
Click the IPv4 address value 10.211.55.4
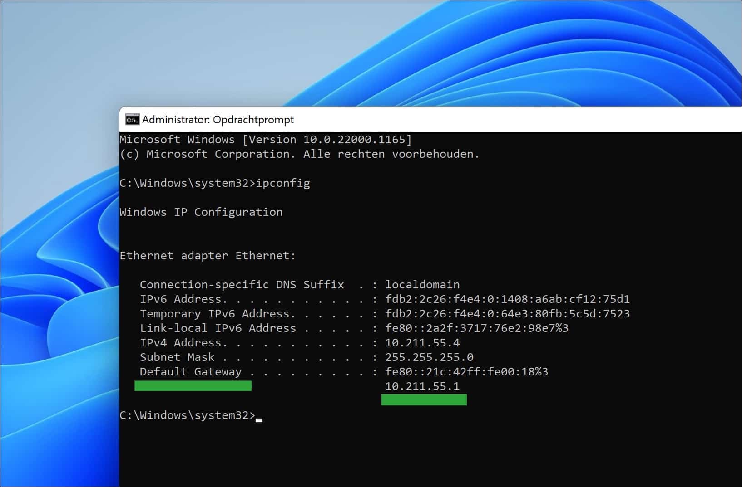pos(422,343)
